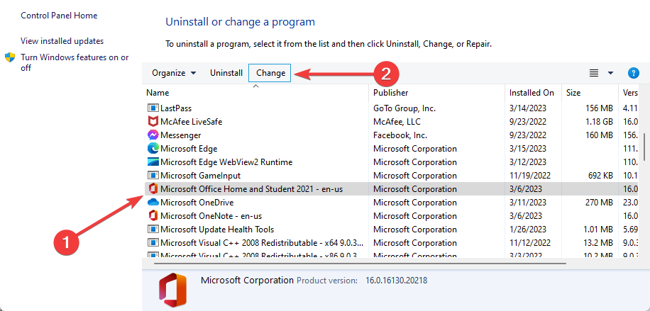Click GoTo Group, Inc. publisher cell
The height and width of the screenshot is (311, 650).
tap(404, 108)
